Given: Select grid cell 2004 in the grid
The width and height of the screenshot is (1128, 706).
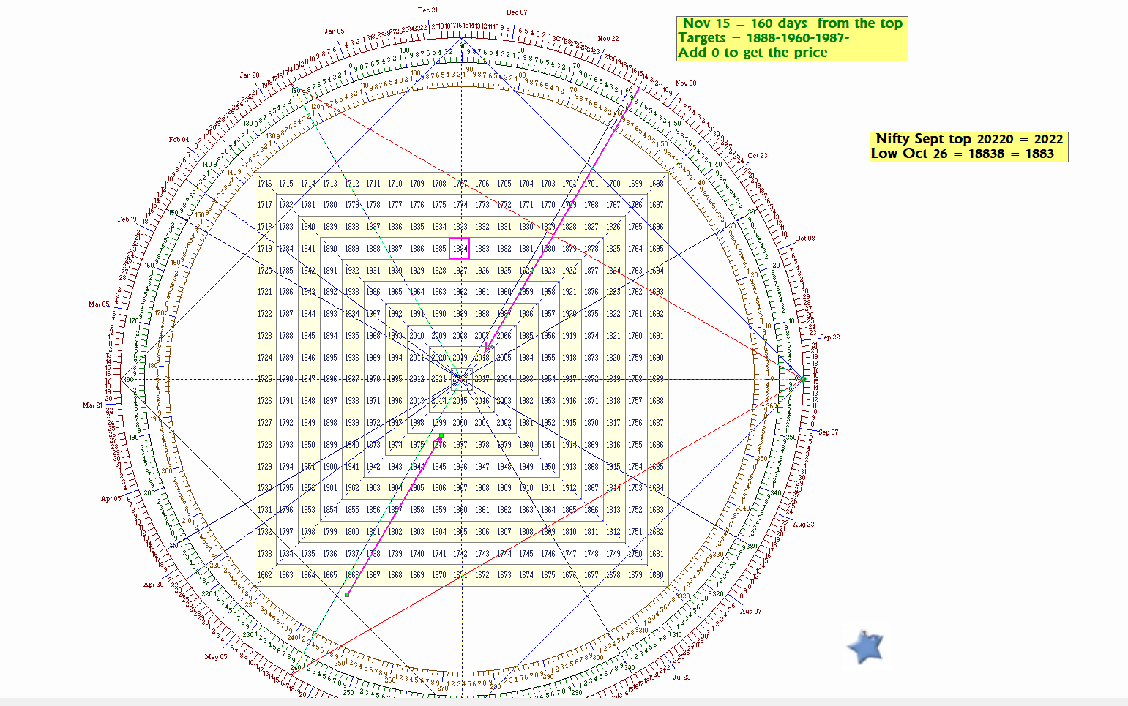Looking at the screenshot, I should point(504,379).
